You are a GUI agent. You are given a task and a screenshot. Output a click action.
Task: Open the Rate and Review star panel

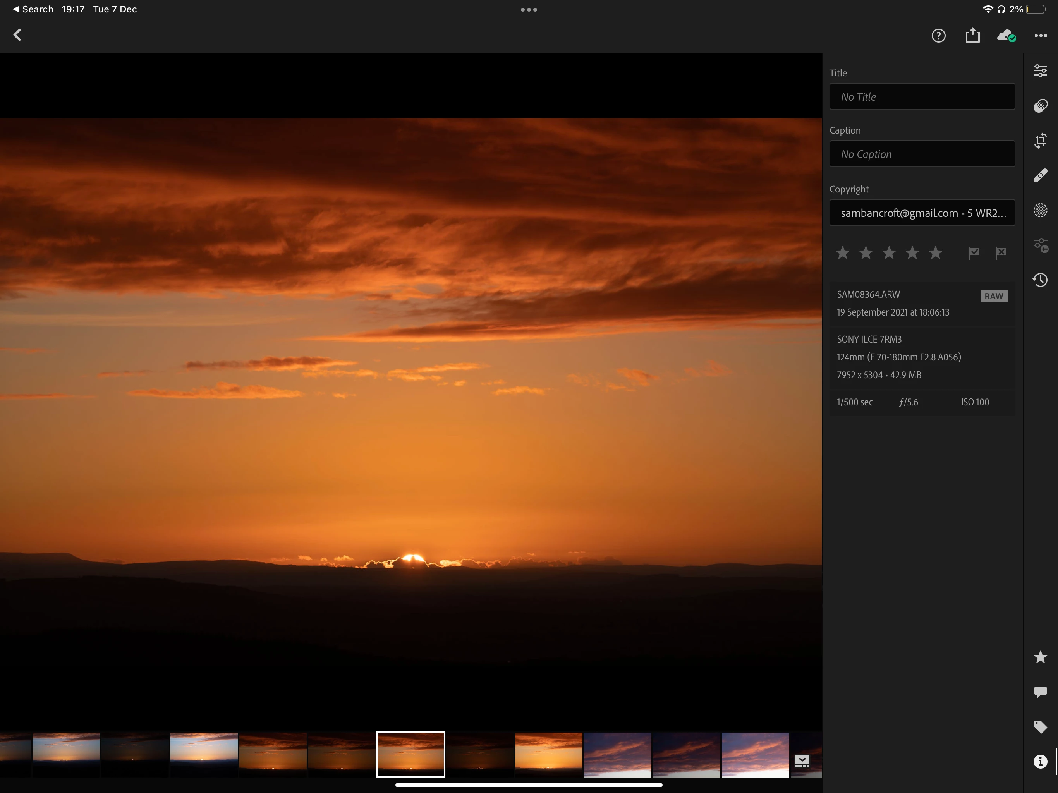coord(1040,657)
